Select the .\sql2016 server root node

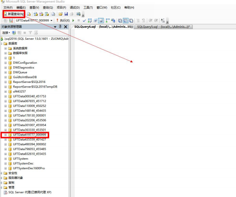click(36, 39)
